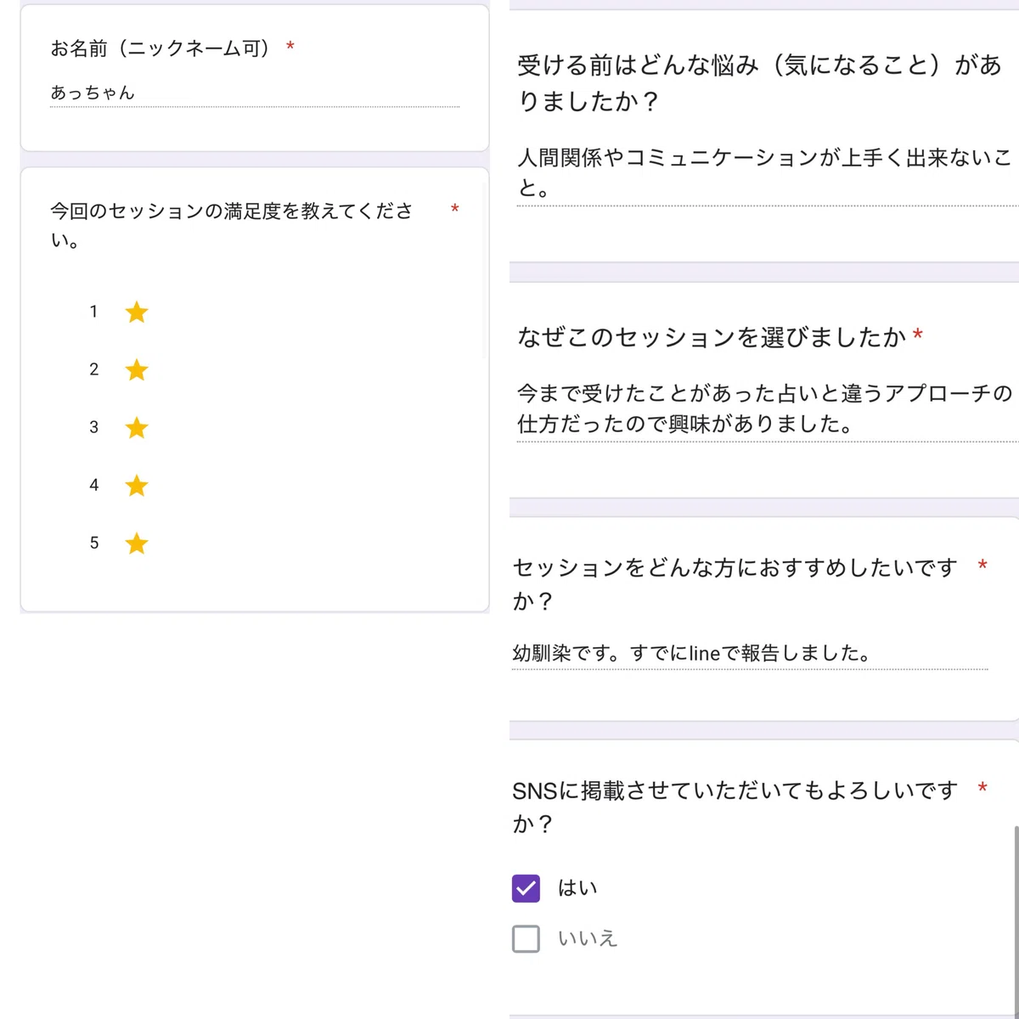Select the star rating 5
1019x1019 pixels.
tap(137, 543)
